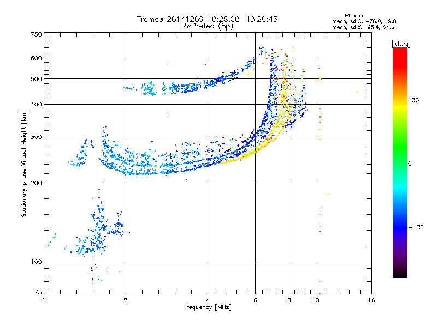
Task: Select the 'Phases' header text
Action: (x=353, y=16)
